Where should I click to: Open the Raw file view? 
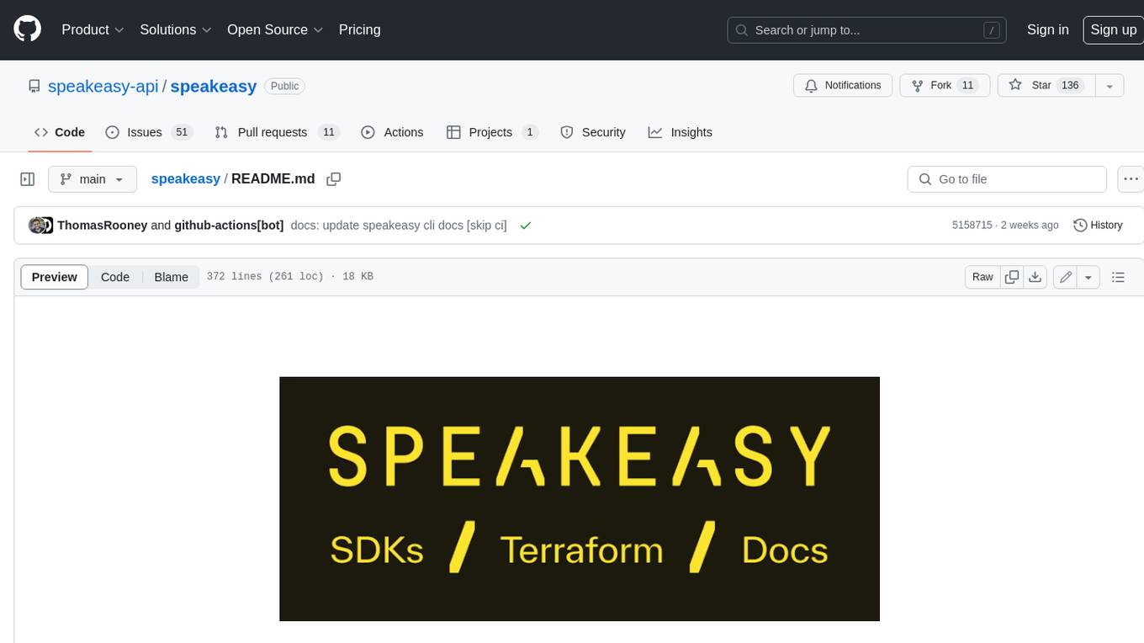[x=982, y=277]
